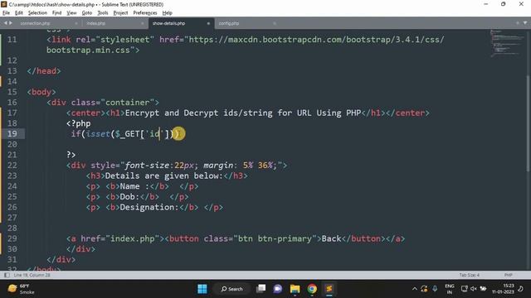This screenshot has height=298, width=531.
Task: Click the <body> tag on line 15
Action: point(41,92)
